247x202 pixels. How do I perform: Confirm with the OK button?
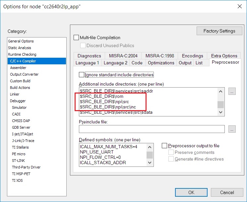coord(191,192)
